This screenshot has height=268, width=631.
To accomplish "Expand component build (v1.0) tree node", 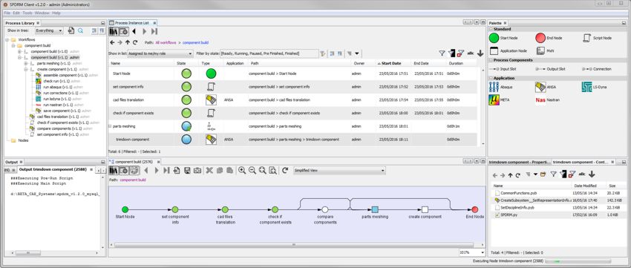I will tap(20, 51).
